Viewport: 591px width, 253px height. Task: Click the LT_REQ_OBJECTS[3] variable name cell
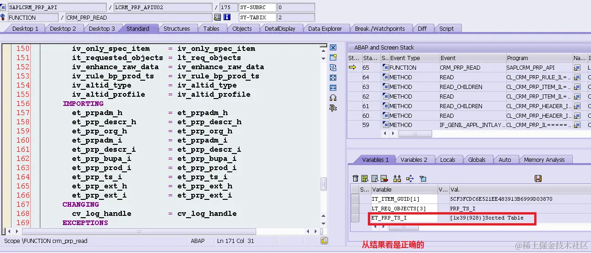pos(404,209)
